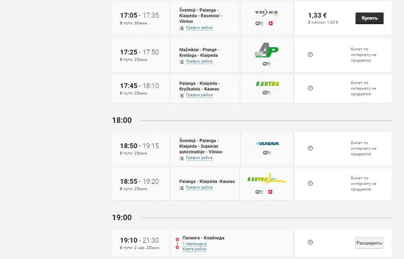Screen dimensions: 404x259
Task: Open График рейса for the Mažeikiai–Klaipėda route
Action: click(x=199, y=62)
